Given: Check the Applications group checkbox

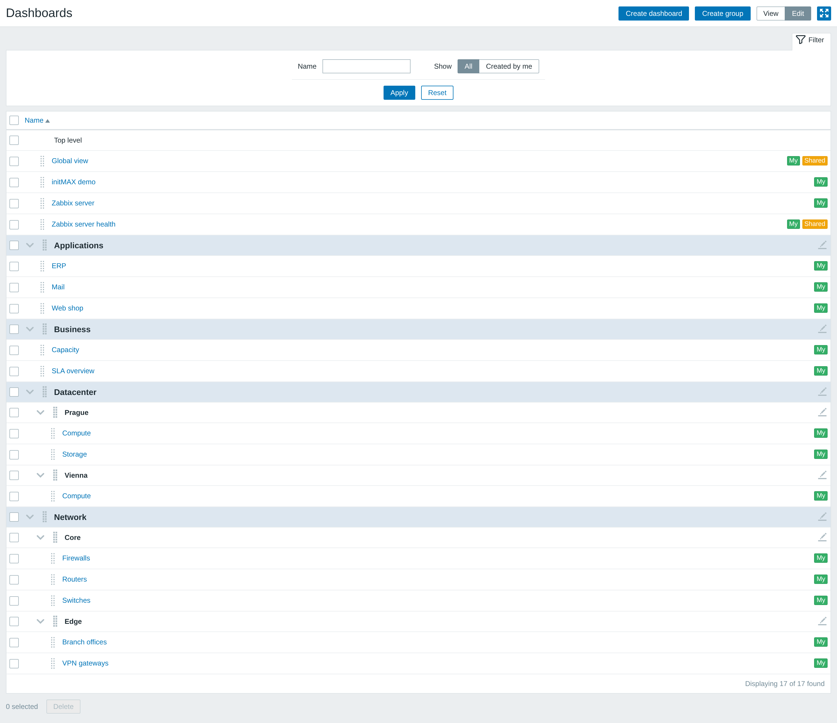Looking at the screenshot, I should coord(14,245).
